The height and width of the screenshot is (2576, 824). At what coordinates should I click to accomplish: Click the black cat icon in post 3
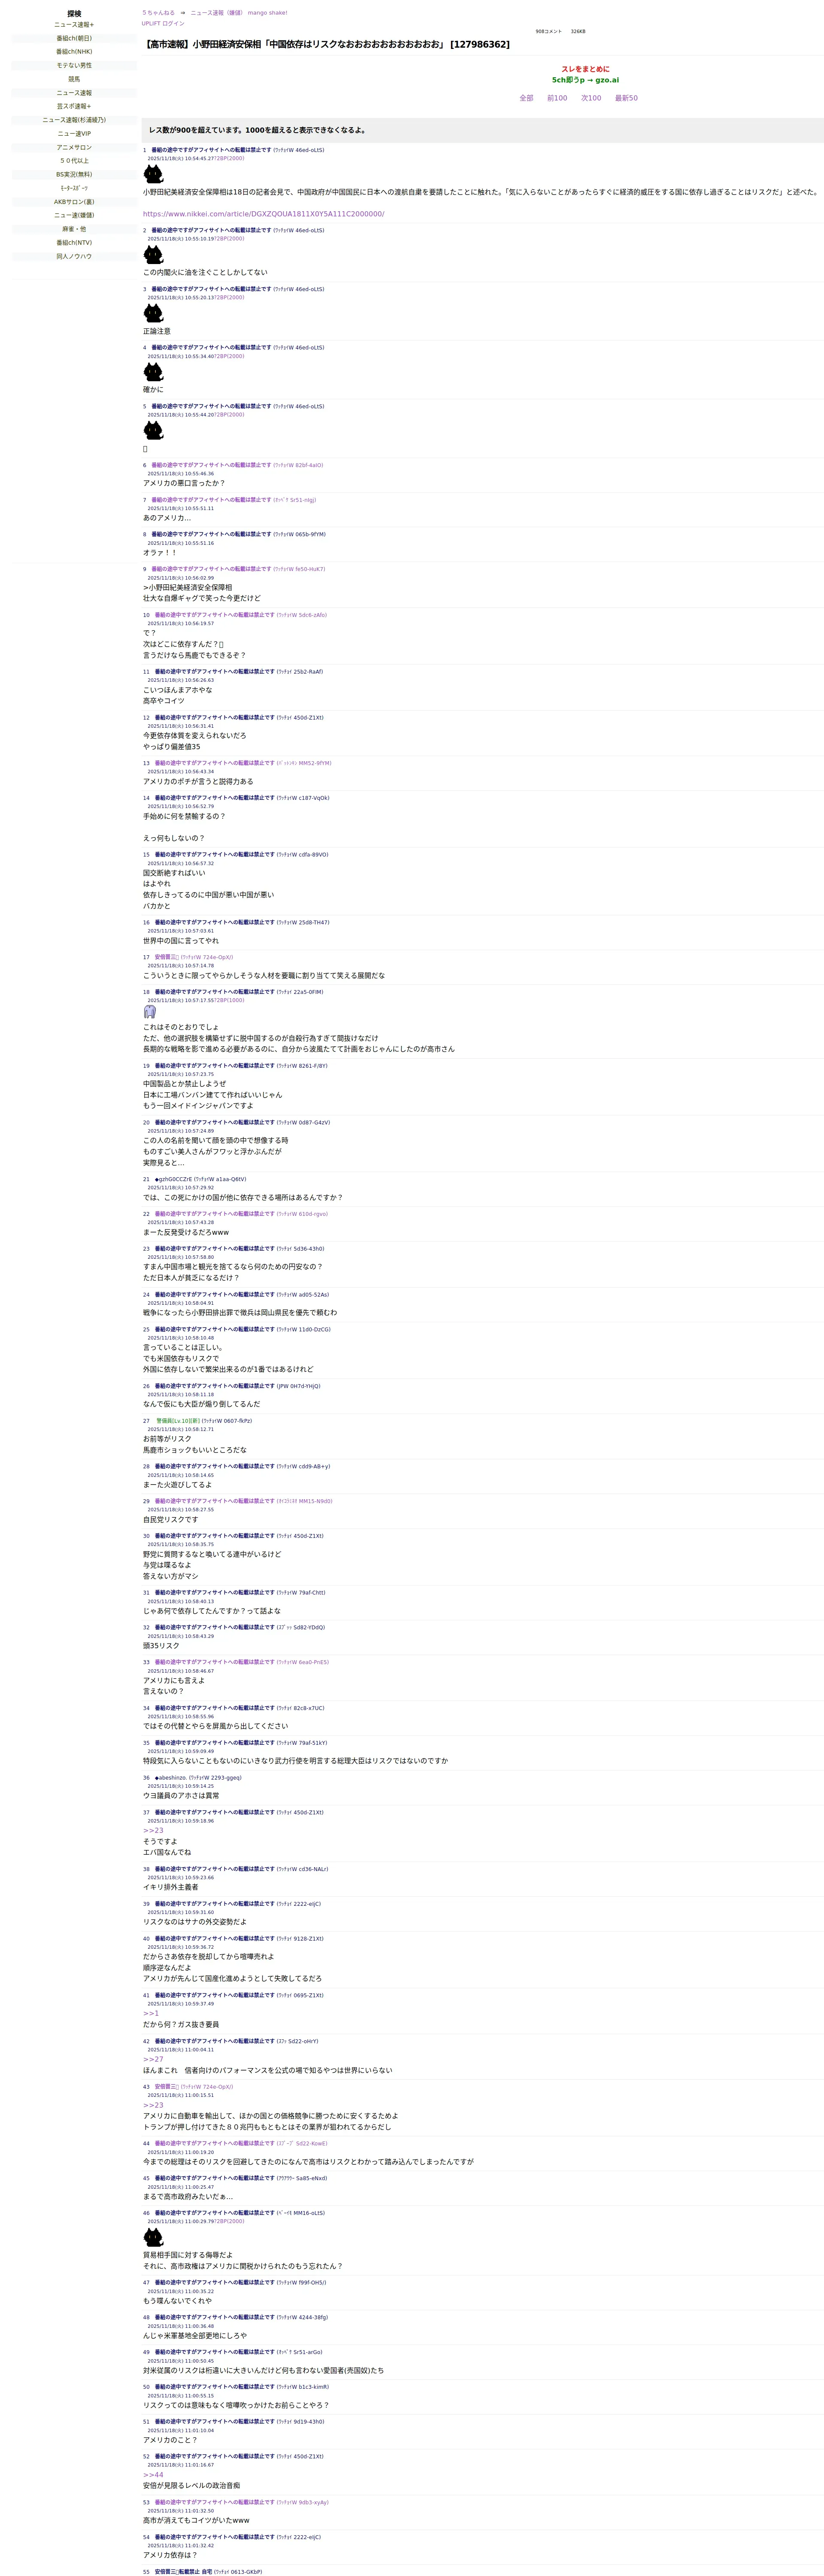click(153, 313)
